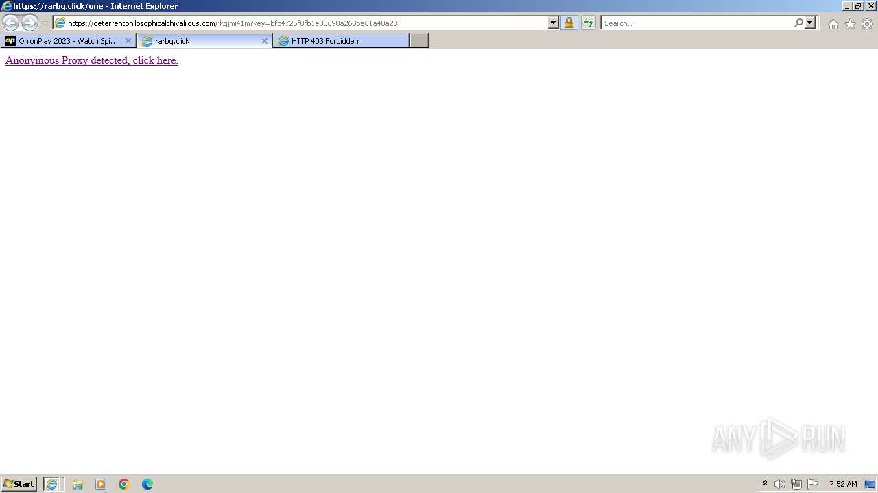This screenshot has height=493, width=878.
Task: Click Internet Explorer taskbar icon
Action: coord(53,484)
